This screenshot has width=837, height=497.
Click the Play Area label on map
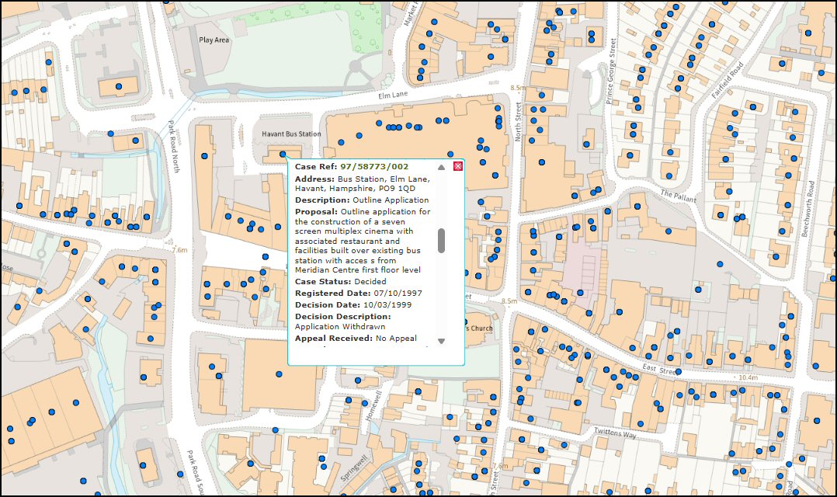pos(214,40)
